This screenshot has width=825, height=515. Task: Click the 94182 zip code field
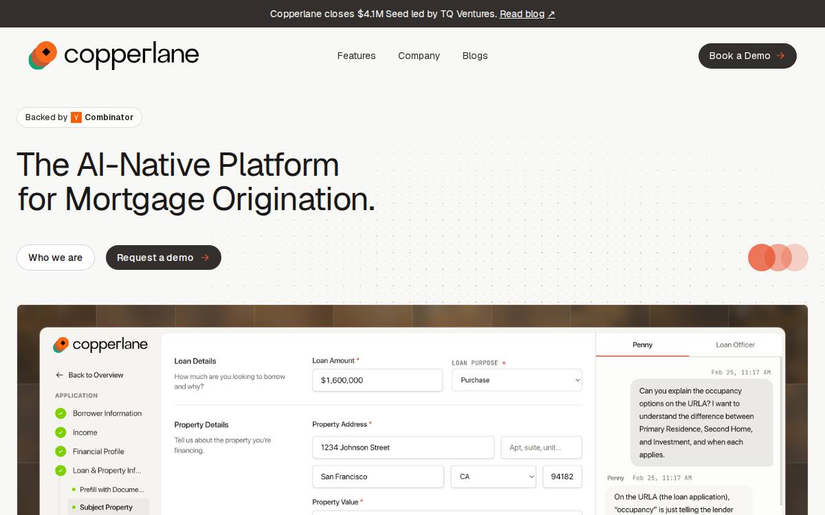point(562,477)
